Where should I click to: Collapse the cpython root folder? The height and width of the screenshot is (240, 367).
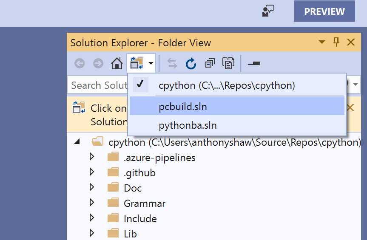(x=77, y=142)
